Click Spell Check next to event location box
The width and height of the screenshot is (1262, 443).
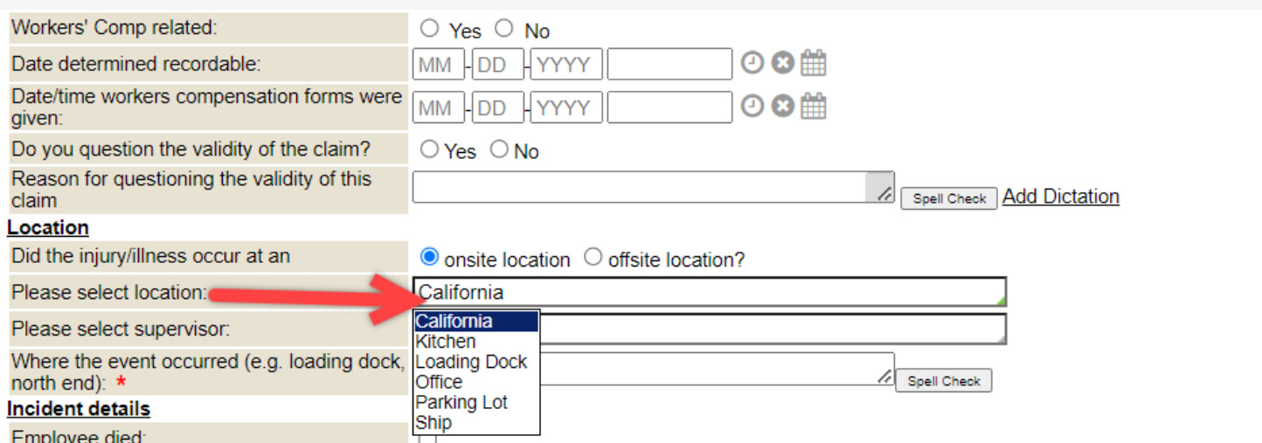[943, 381]
